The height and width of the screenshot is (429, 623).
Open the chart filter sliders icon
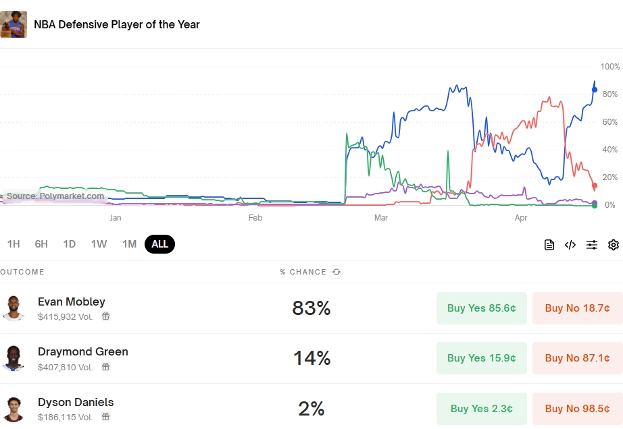coord(592,245)
